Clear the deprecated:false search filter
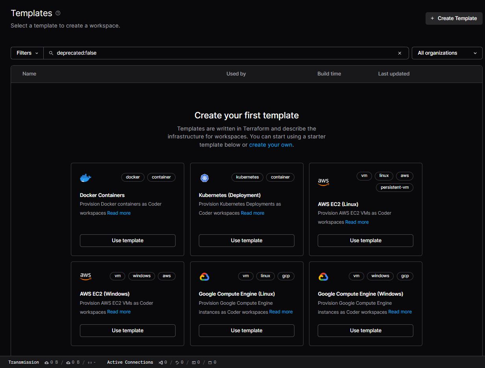485x368 pixels. (x=400, y=53)
